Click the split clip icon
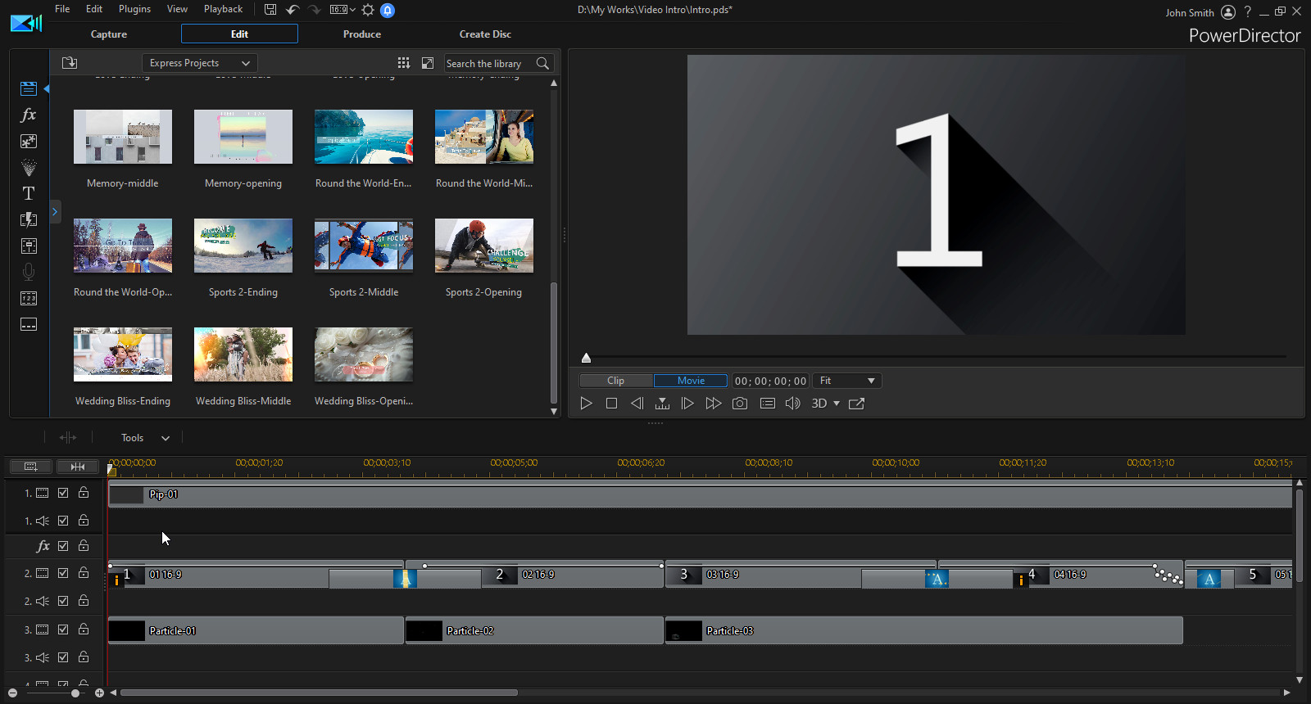 point(68,438)
